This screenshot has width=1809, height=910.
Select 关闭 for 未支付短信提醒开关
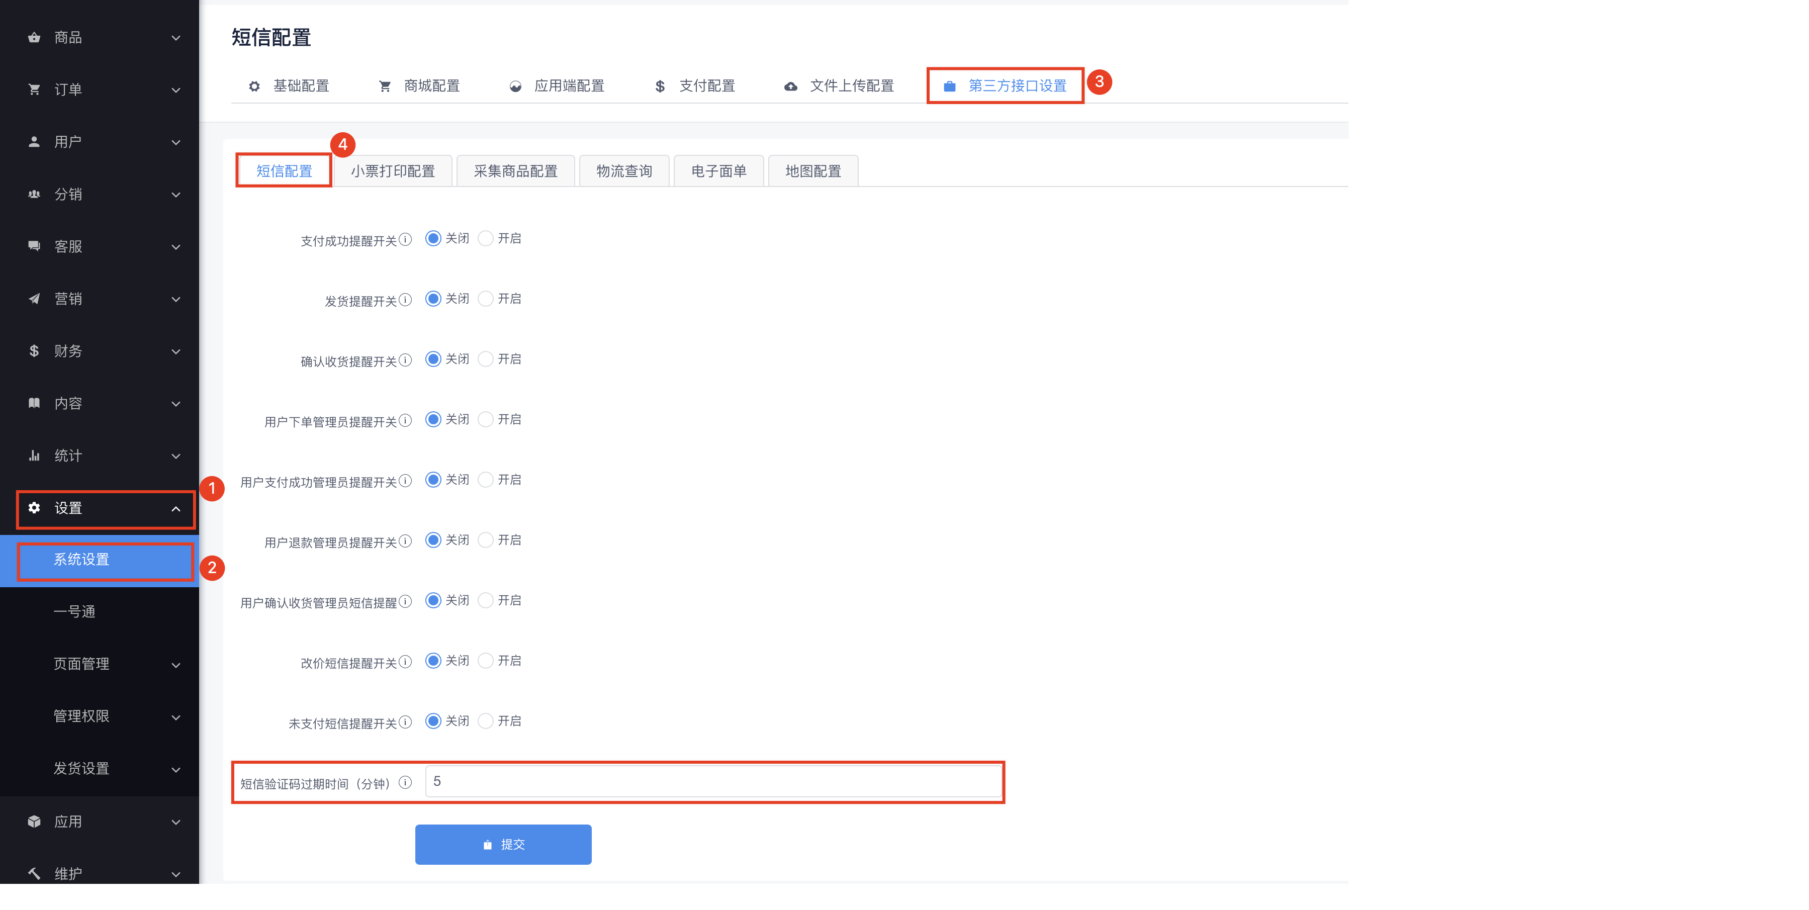[x=433, y=721]
